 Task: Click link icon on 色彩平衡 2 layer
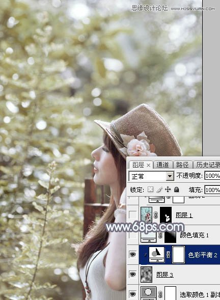pos(168,255)
